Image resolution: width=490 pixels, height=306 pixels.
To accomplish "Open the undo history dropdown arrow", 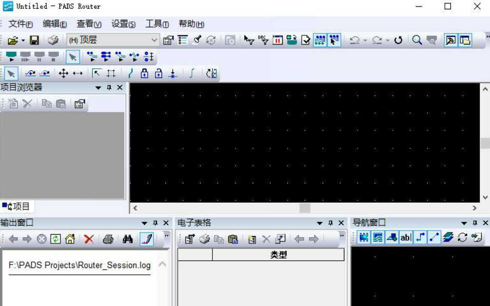I will 365,41.
